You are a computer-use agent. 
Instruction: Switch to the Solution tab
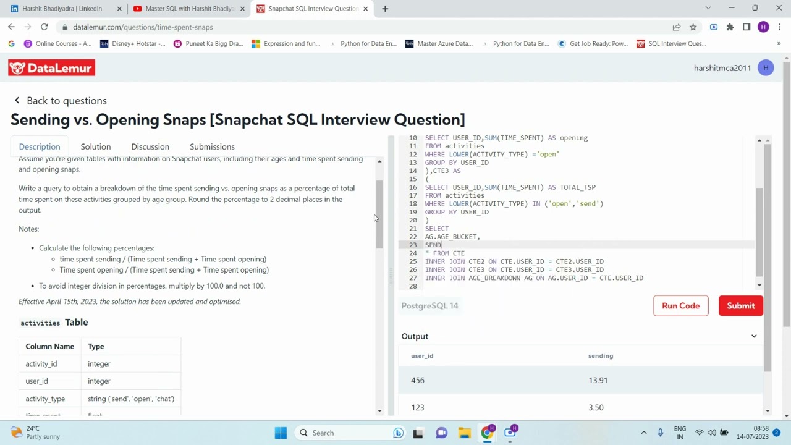96,147
